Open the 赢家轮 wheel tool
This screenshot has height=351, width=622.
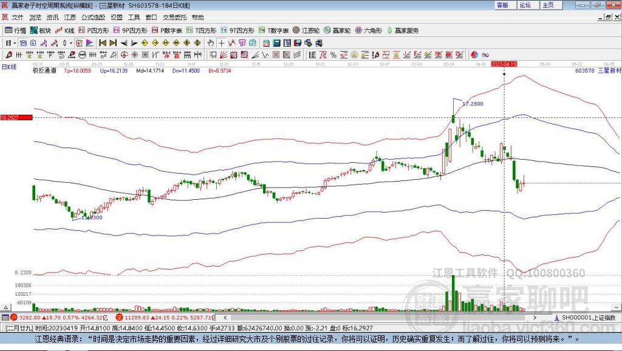[337, 30]
